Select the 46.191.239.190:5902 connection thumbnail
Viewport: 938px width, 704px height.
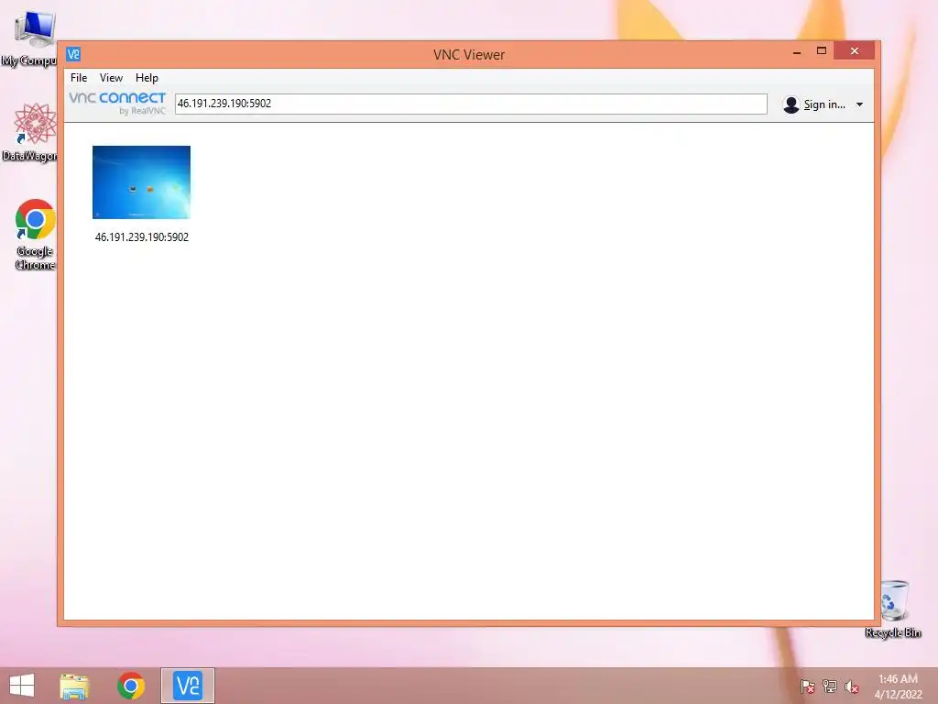[141, 182]
